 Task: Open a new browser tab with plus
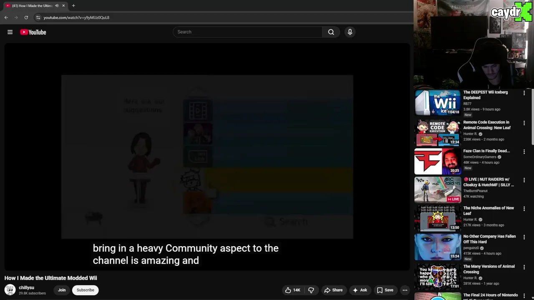(73, 6)
